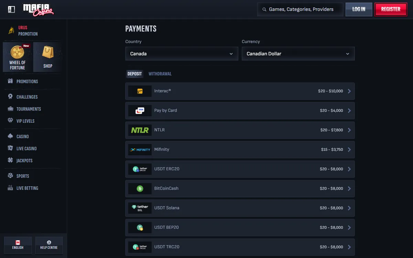Click the Tournaments icon
Screen dimensions: 413x258
pyautogui.click(x=10, y=109)
